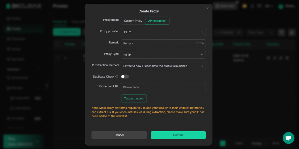Select the API extraction mode tab
299x149 pixels.
(157, 21)
